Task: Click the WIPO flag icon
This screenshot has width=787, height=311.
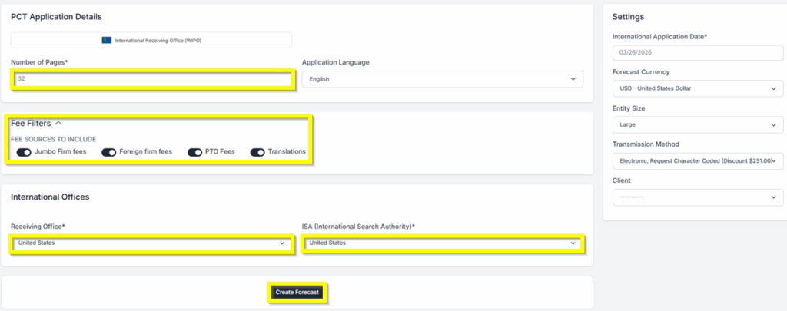Action: (x=106, y=40)
